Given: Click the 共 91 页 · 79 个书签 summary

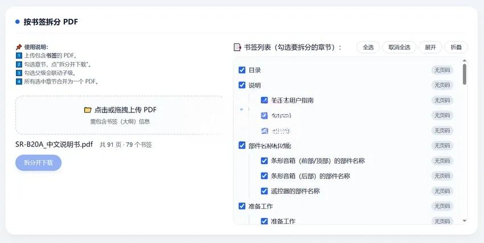Looking at the screenshot, I should click(126, 145).
